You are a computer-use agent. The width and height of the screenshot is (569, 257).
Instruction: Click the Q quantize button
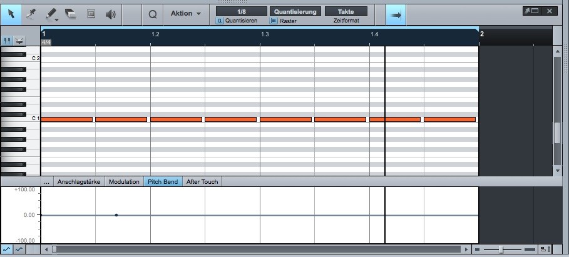tap(153, 14)
